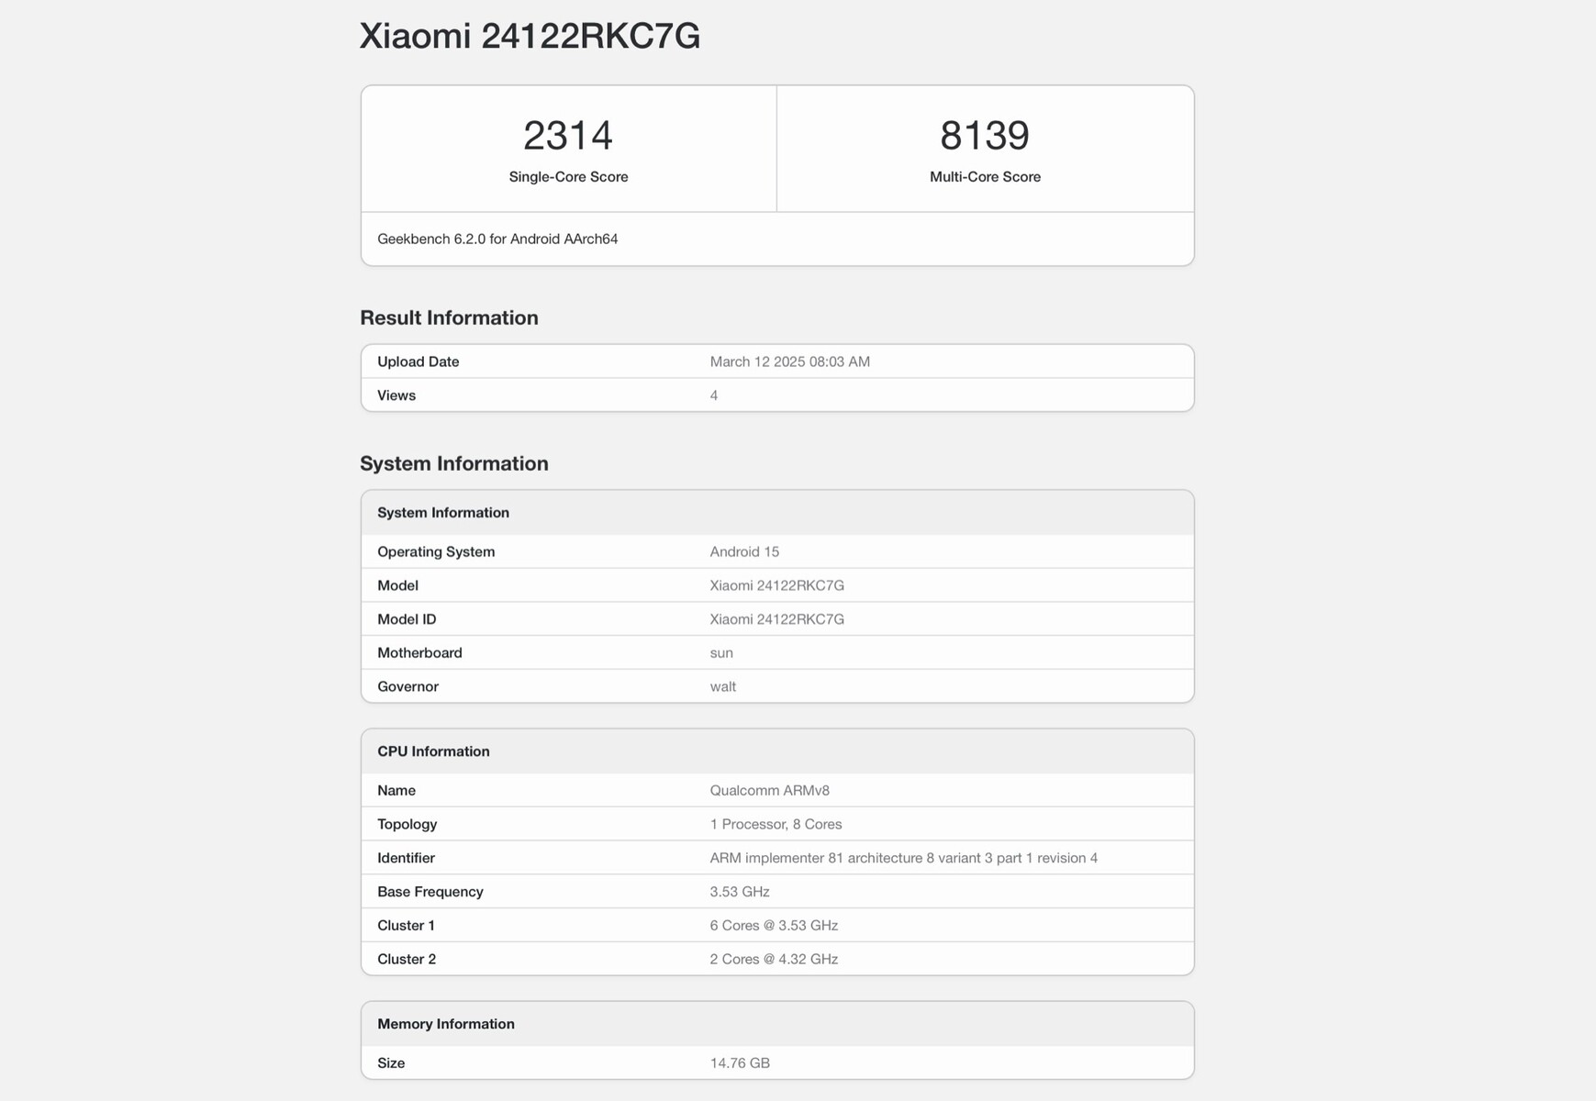Select the Xiaomi value in the Model row
Screen dimensions: 1596x1101
pyautogui.click(x=776, y=585)
